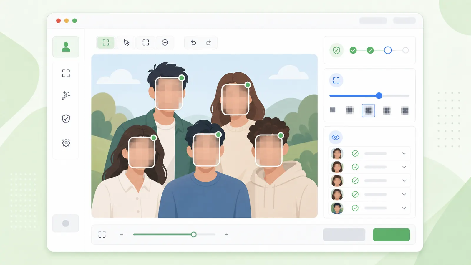
Task: Click the frame icon in blur panel
Action: [x=336, y=80]
